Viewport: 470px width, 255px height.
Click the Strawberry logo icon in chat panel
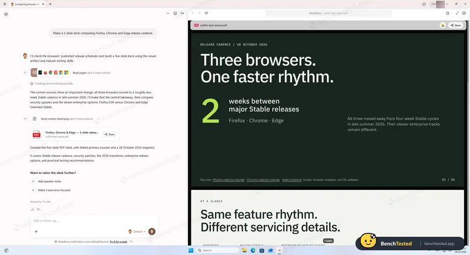coord(6,14)
